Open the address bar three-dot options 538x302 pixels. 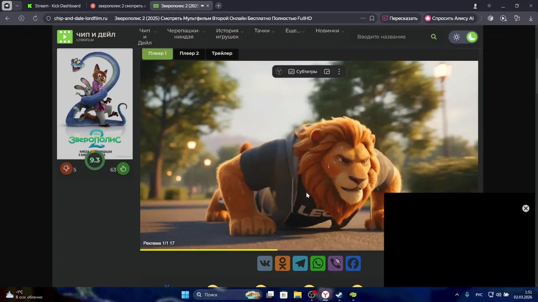[x=363, y=18]
